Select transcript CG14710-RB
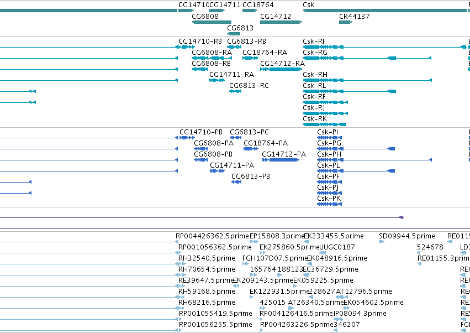This screenshot has width=470, height=333. 187,47
